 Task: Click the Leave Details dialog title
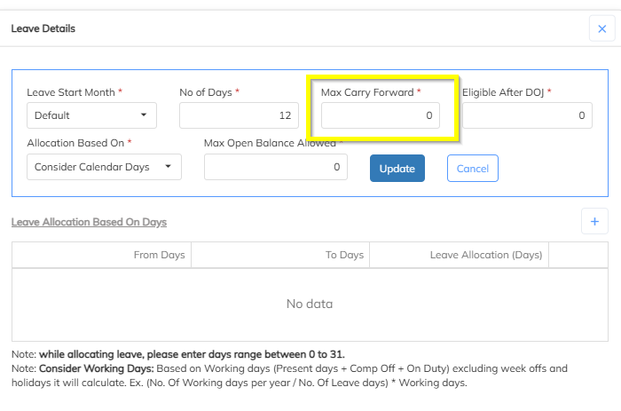(x=43, y=28)
